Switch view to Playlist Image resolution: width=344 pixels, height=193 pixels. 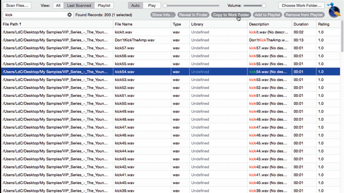pyautogui.click(x=104, y=6)
